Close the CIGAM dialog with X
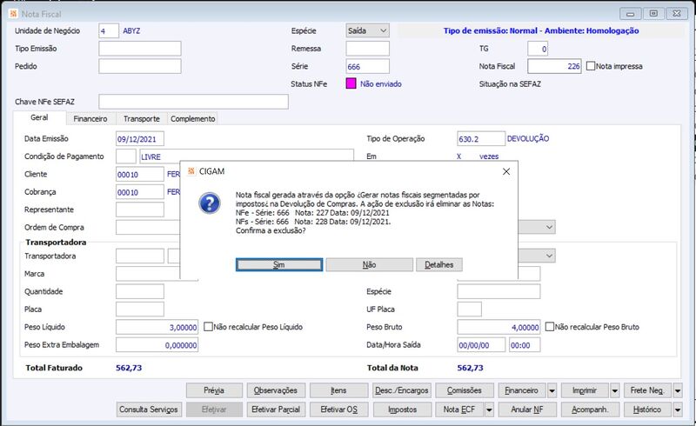This screenshot has width=696, height=426. 506,171
